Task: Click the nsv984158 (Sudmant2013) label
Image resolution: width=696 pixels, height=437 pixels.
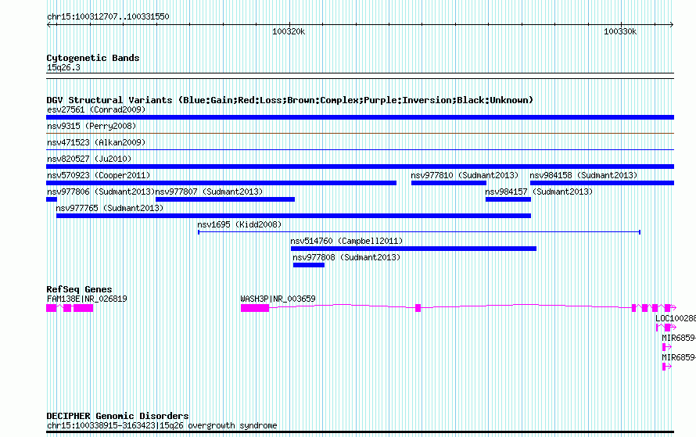Action: [583, 175]
